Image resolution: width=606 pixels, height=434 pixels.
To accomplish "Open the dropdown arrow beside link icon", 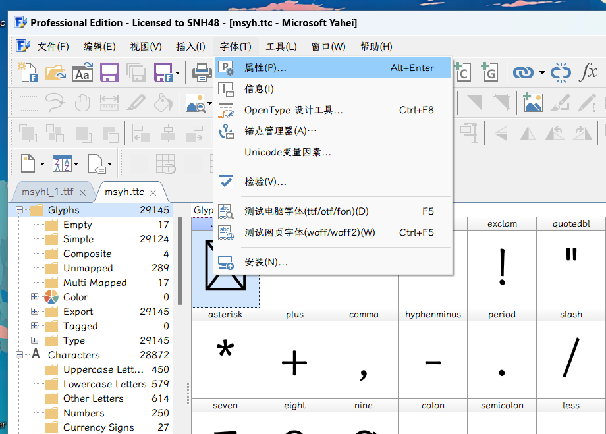I will coord(542,72).
